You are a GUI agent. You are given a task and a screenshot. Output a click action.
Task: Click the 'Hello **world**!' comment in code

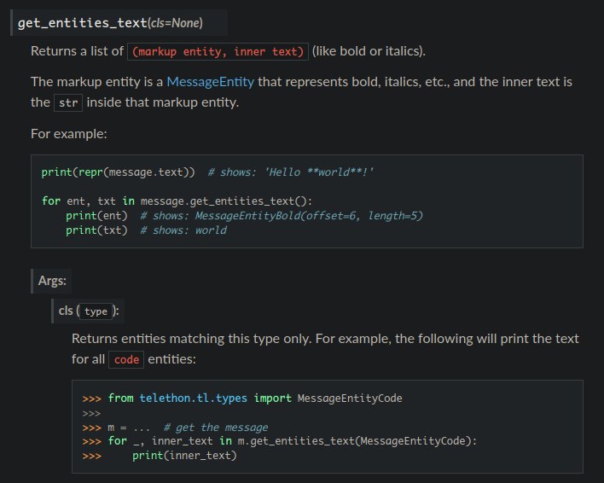click(x=319, y=172)
